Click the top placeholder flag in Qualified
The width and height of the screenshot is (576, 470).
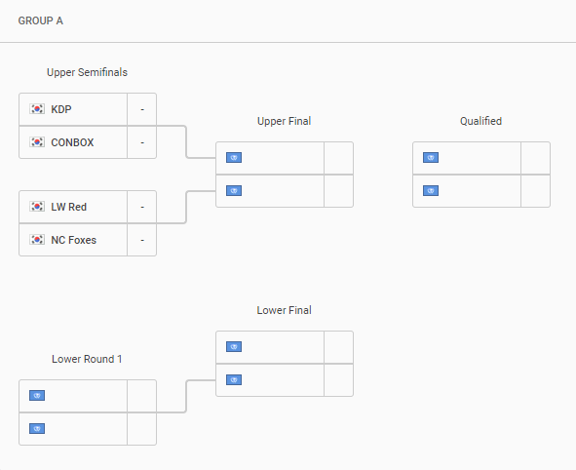pos(431,158)
